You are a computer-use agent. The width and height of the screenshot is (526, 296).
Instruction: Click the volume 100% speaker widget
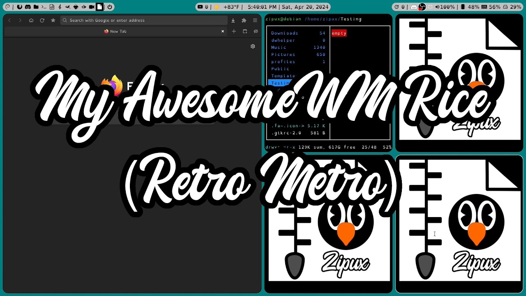pyautogui.click(x=445, y=7)
